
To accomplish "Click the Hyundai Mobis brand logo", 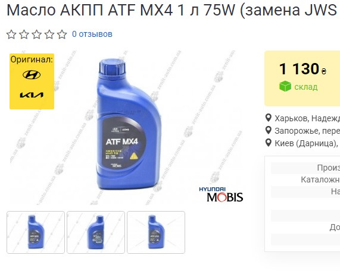I will 221,194.
